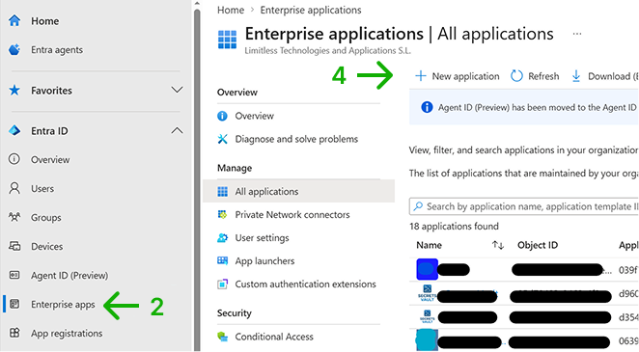This screenshot has height=352, width=639.
Task: Click the Private Network connectors icon
Action: tap(223, 214)
